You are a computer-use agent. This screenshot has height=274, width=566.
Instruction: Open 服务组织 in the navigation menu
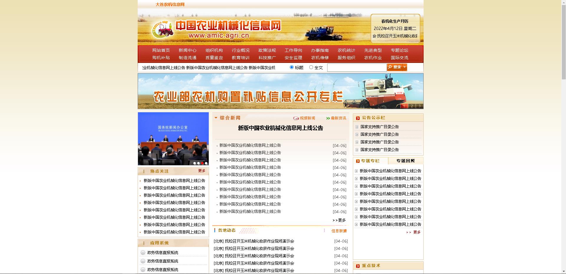point(346,58)
